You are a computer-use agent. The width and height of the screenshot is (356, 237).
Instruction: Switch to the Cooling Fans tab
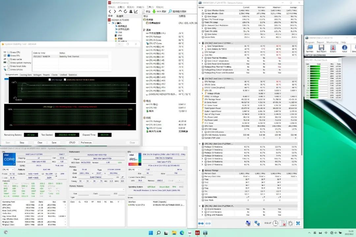26,75
